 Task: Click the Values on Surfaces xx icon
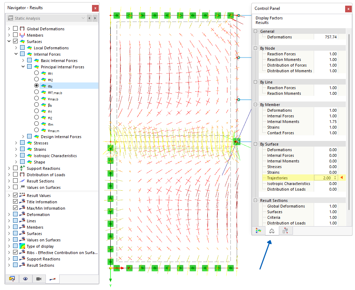pos(22,187)
